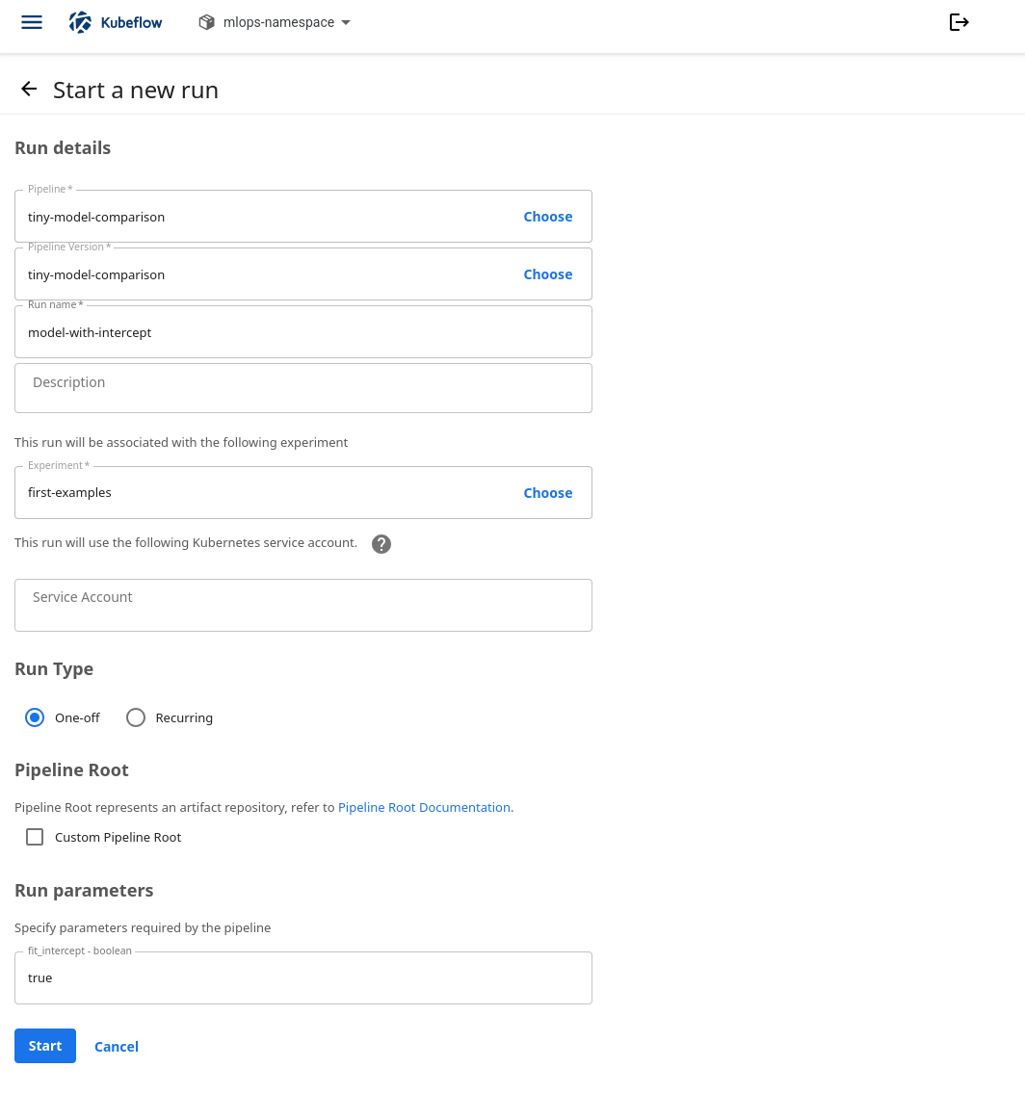
Task: Choose a different Pipeline
Action: (548, 217)
